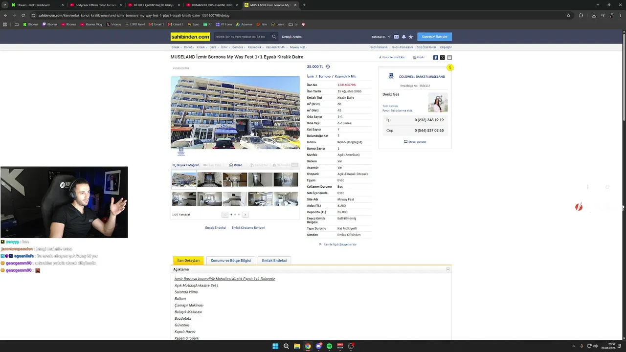The height and width of the screenshot is (352, 626).
Task: Bookmark this page with the address bar star
Action: click(568, 15)
